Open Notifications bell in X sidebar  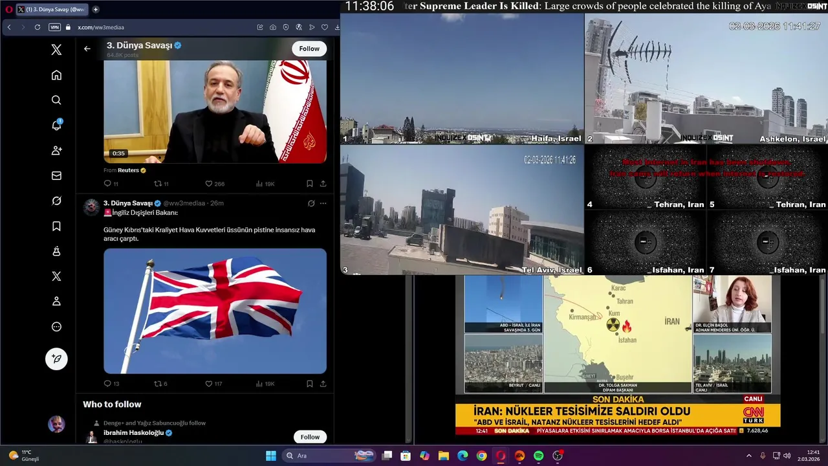56,126
